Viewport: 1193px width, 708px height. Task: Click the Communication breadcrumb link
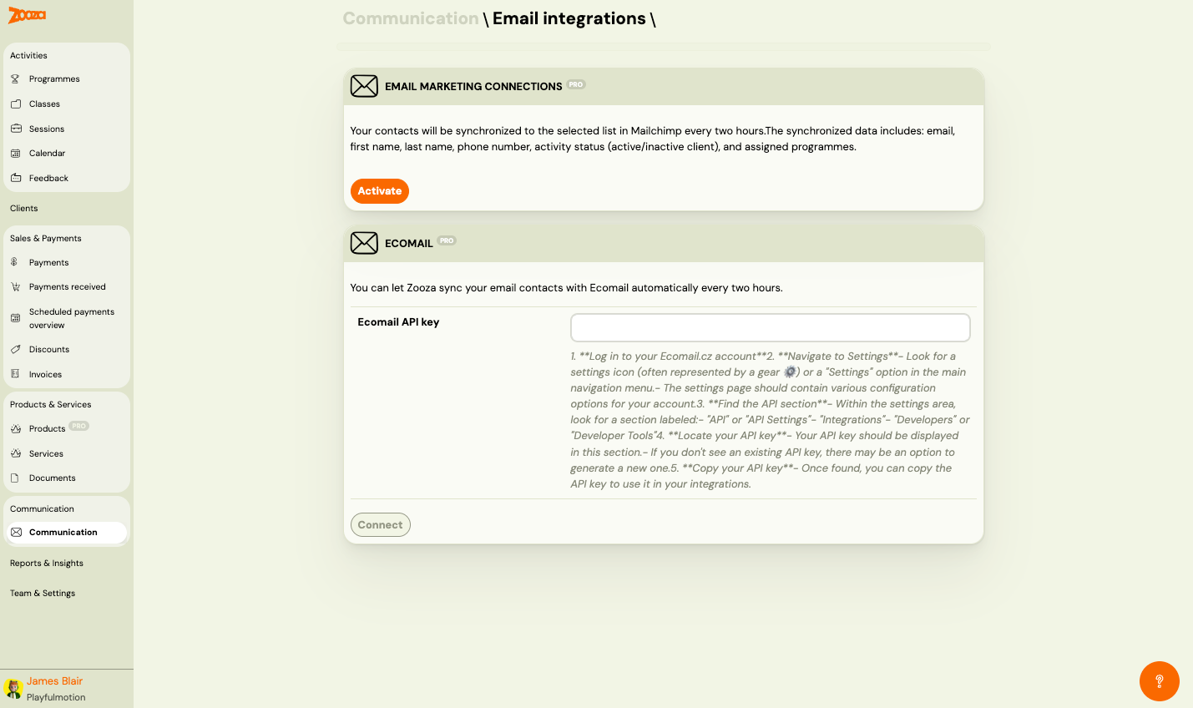tap(411, 18)
